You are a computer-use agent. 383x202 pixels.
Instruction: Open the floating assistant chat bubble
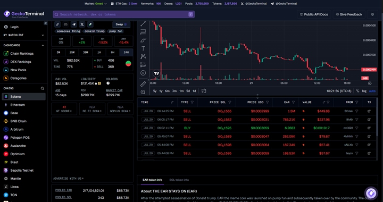pos(371,193)
